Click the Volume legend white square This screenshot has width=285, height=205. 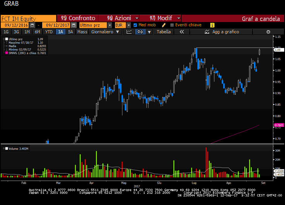(6, 149)
